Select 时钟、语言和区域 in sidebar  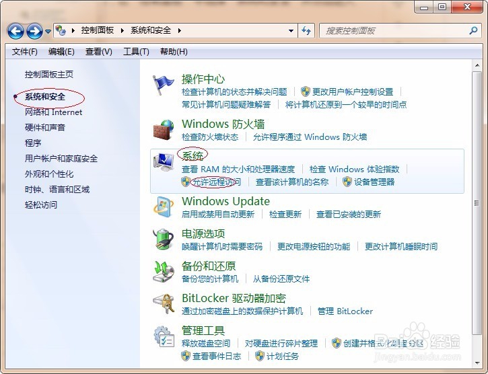pyautogui.click(x=57, y=190)
